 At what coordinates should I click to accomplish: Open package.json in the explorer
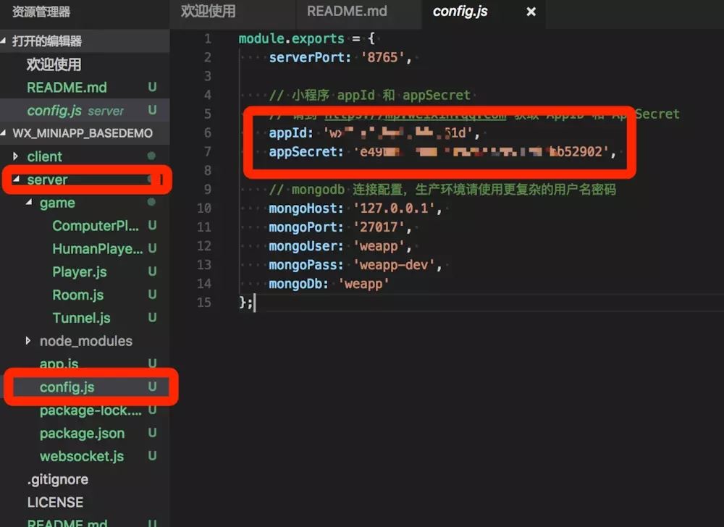click(82, 434)
